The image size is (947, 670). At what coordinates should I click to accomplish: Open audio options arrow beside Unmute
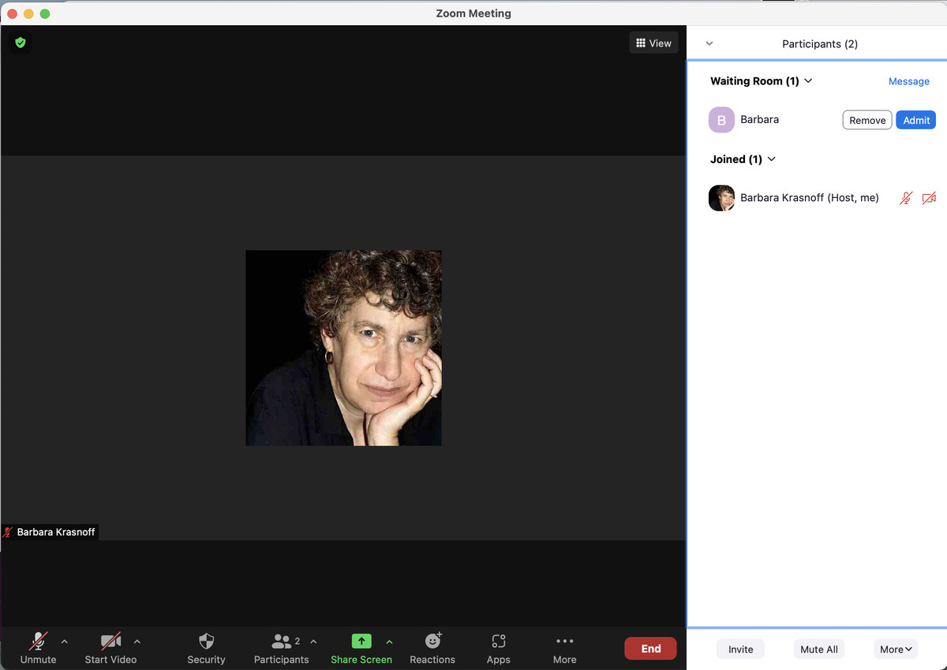pyautogui.click(x=65, y=642)
